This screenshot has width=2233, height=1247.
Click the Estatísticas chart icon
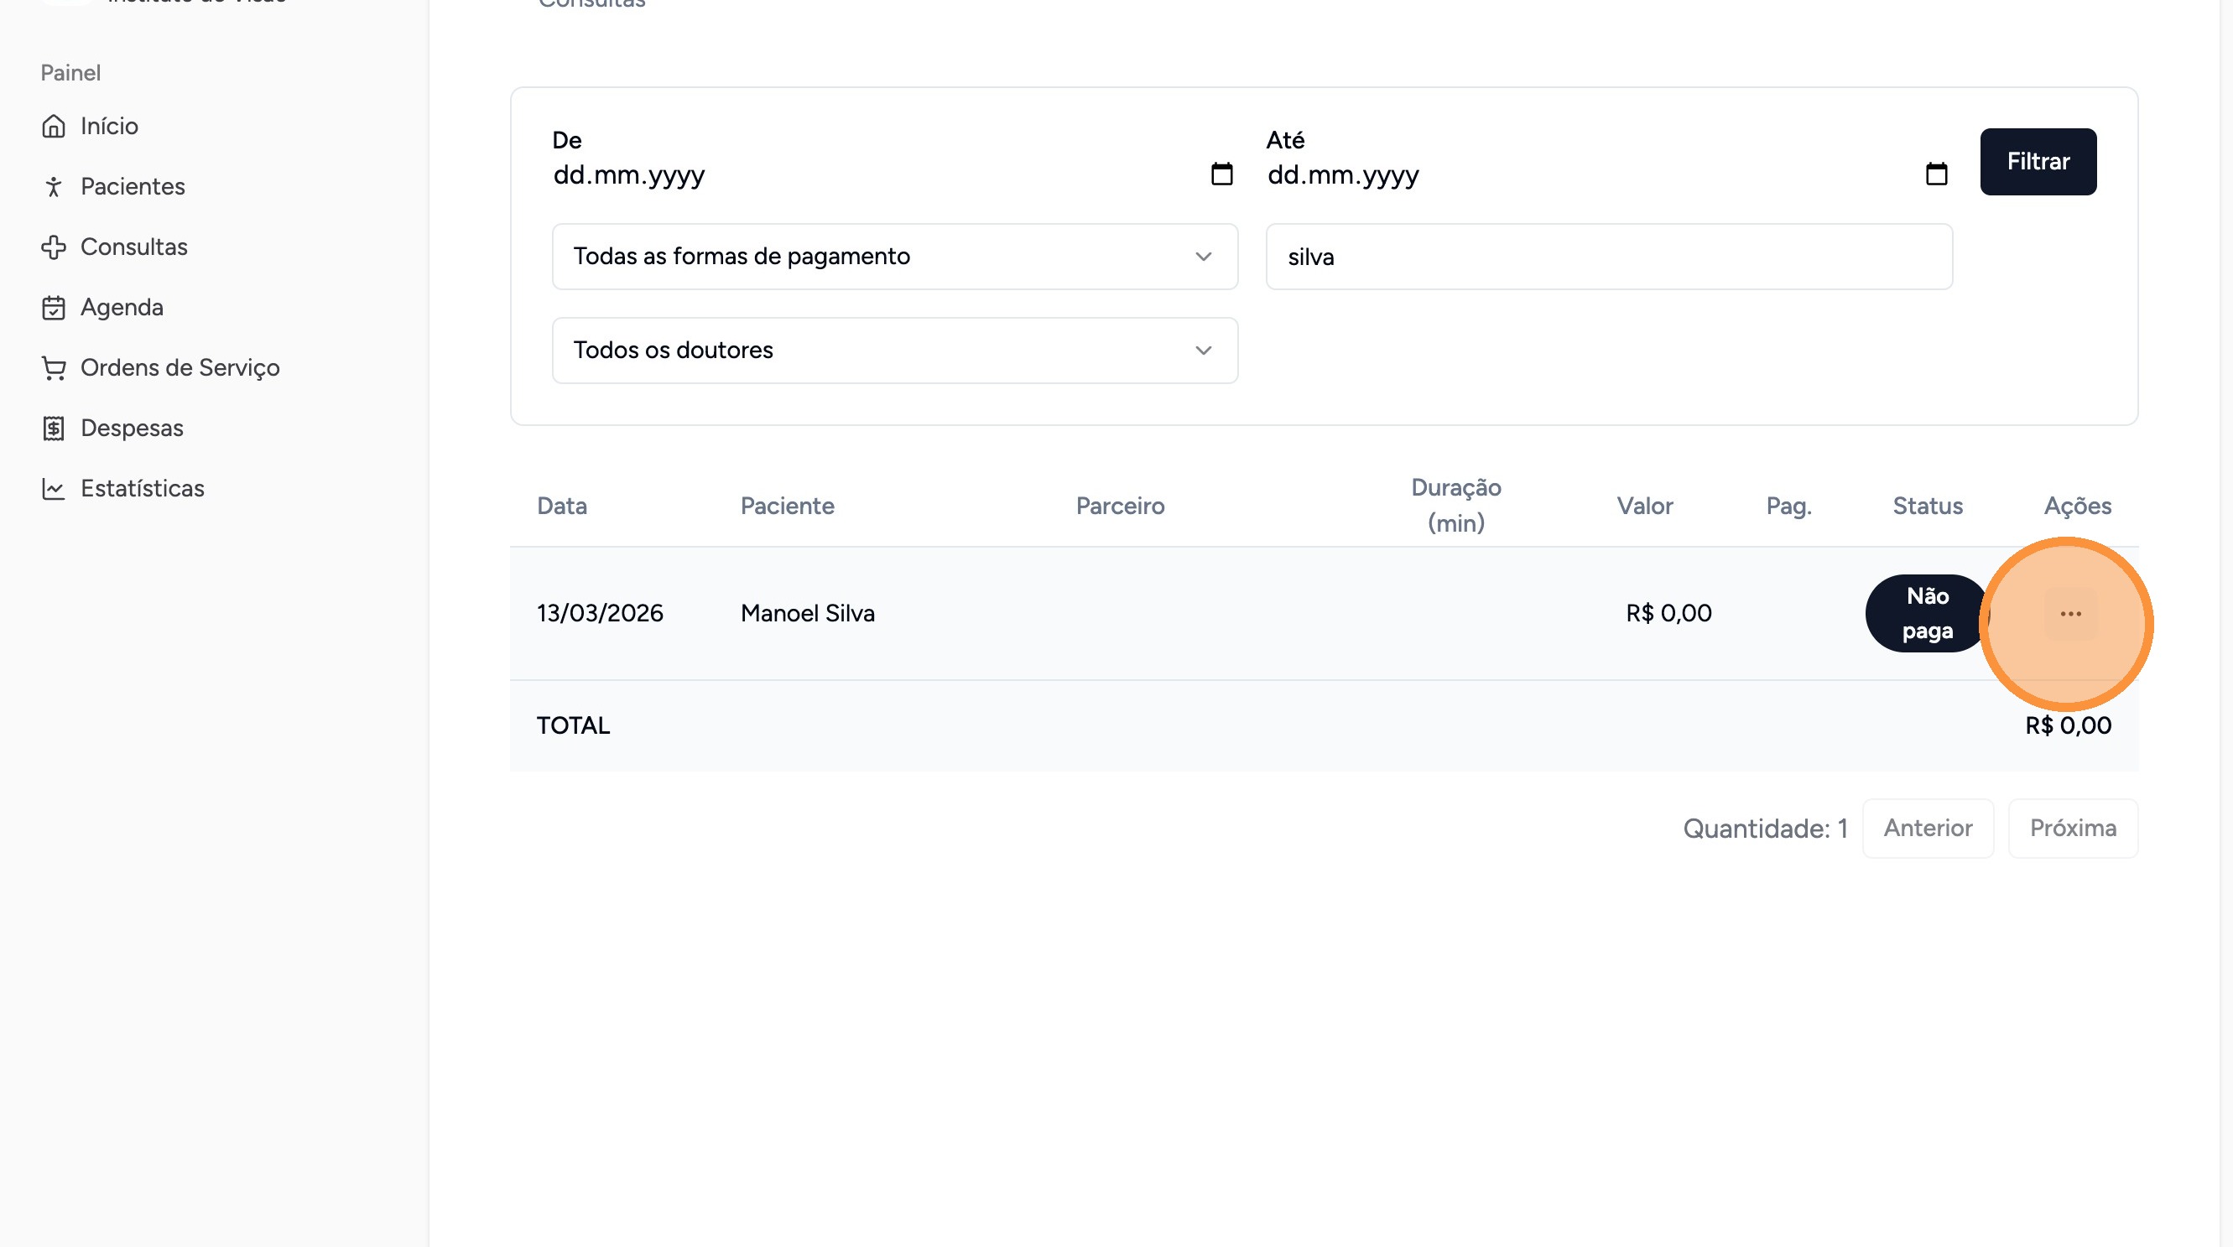[54, 489]
